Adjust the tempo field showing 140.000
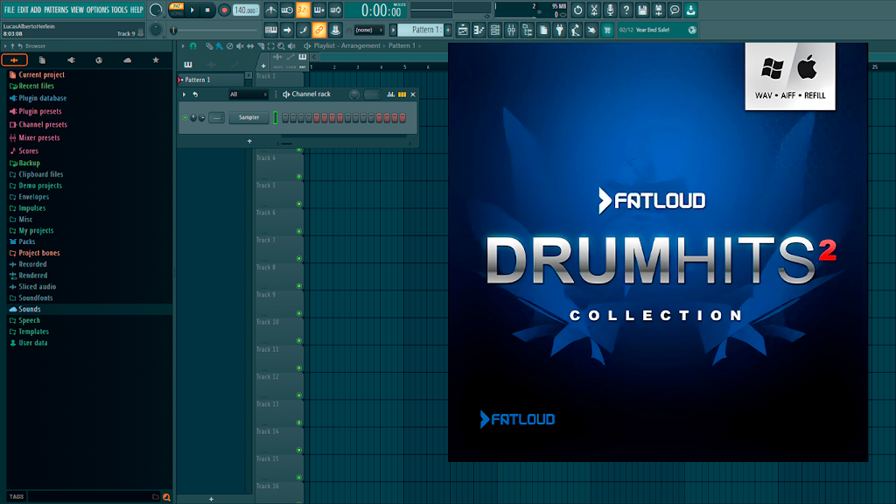 tap(245, 10)
